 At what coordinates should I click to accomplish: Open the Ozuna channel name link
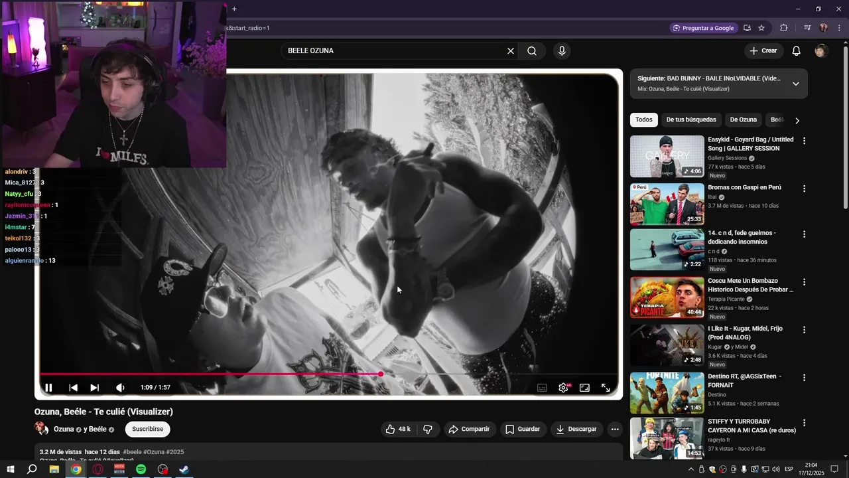pyautogui.click(x=64, y=430)
